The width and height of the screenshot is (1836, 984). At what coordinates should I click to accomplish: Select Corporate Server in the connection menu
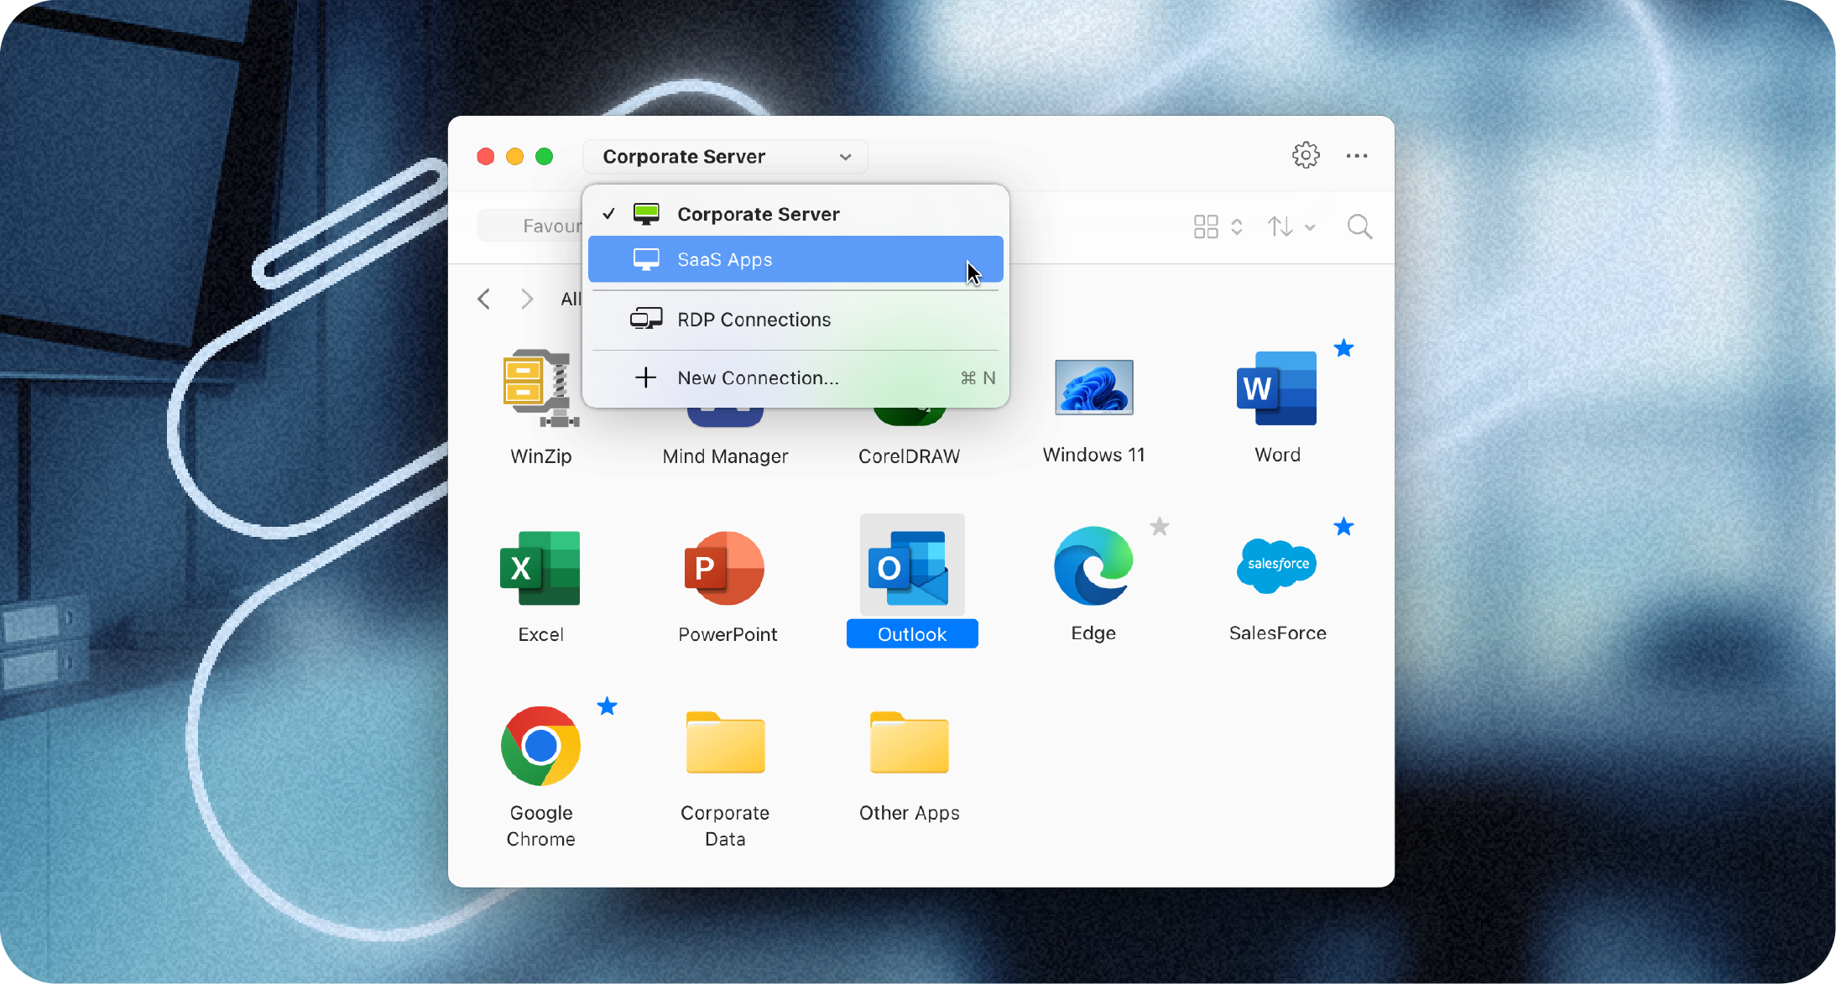(x=795, y=214)
